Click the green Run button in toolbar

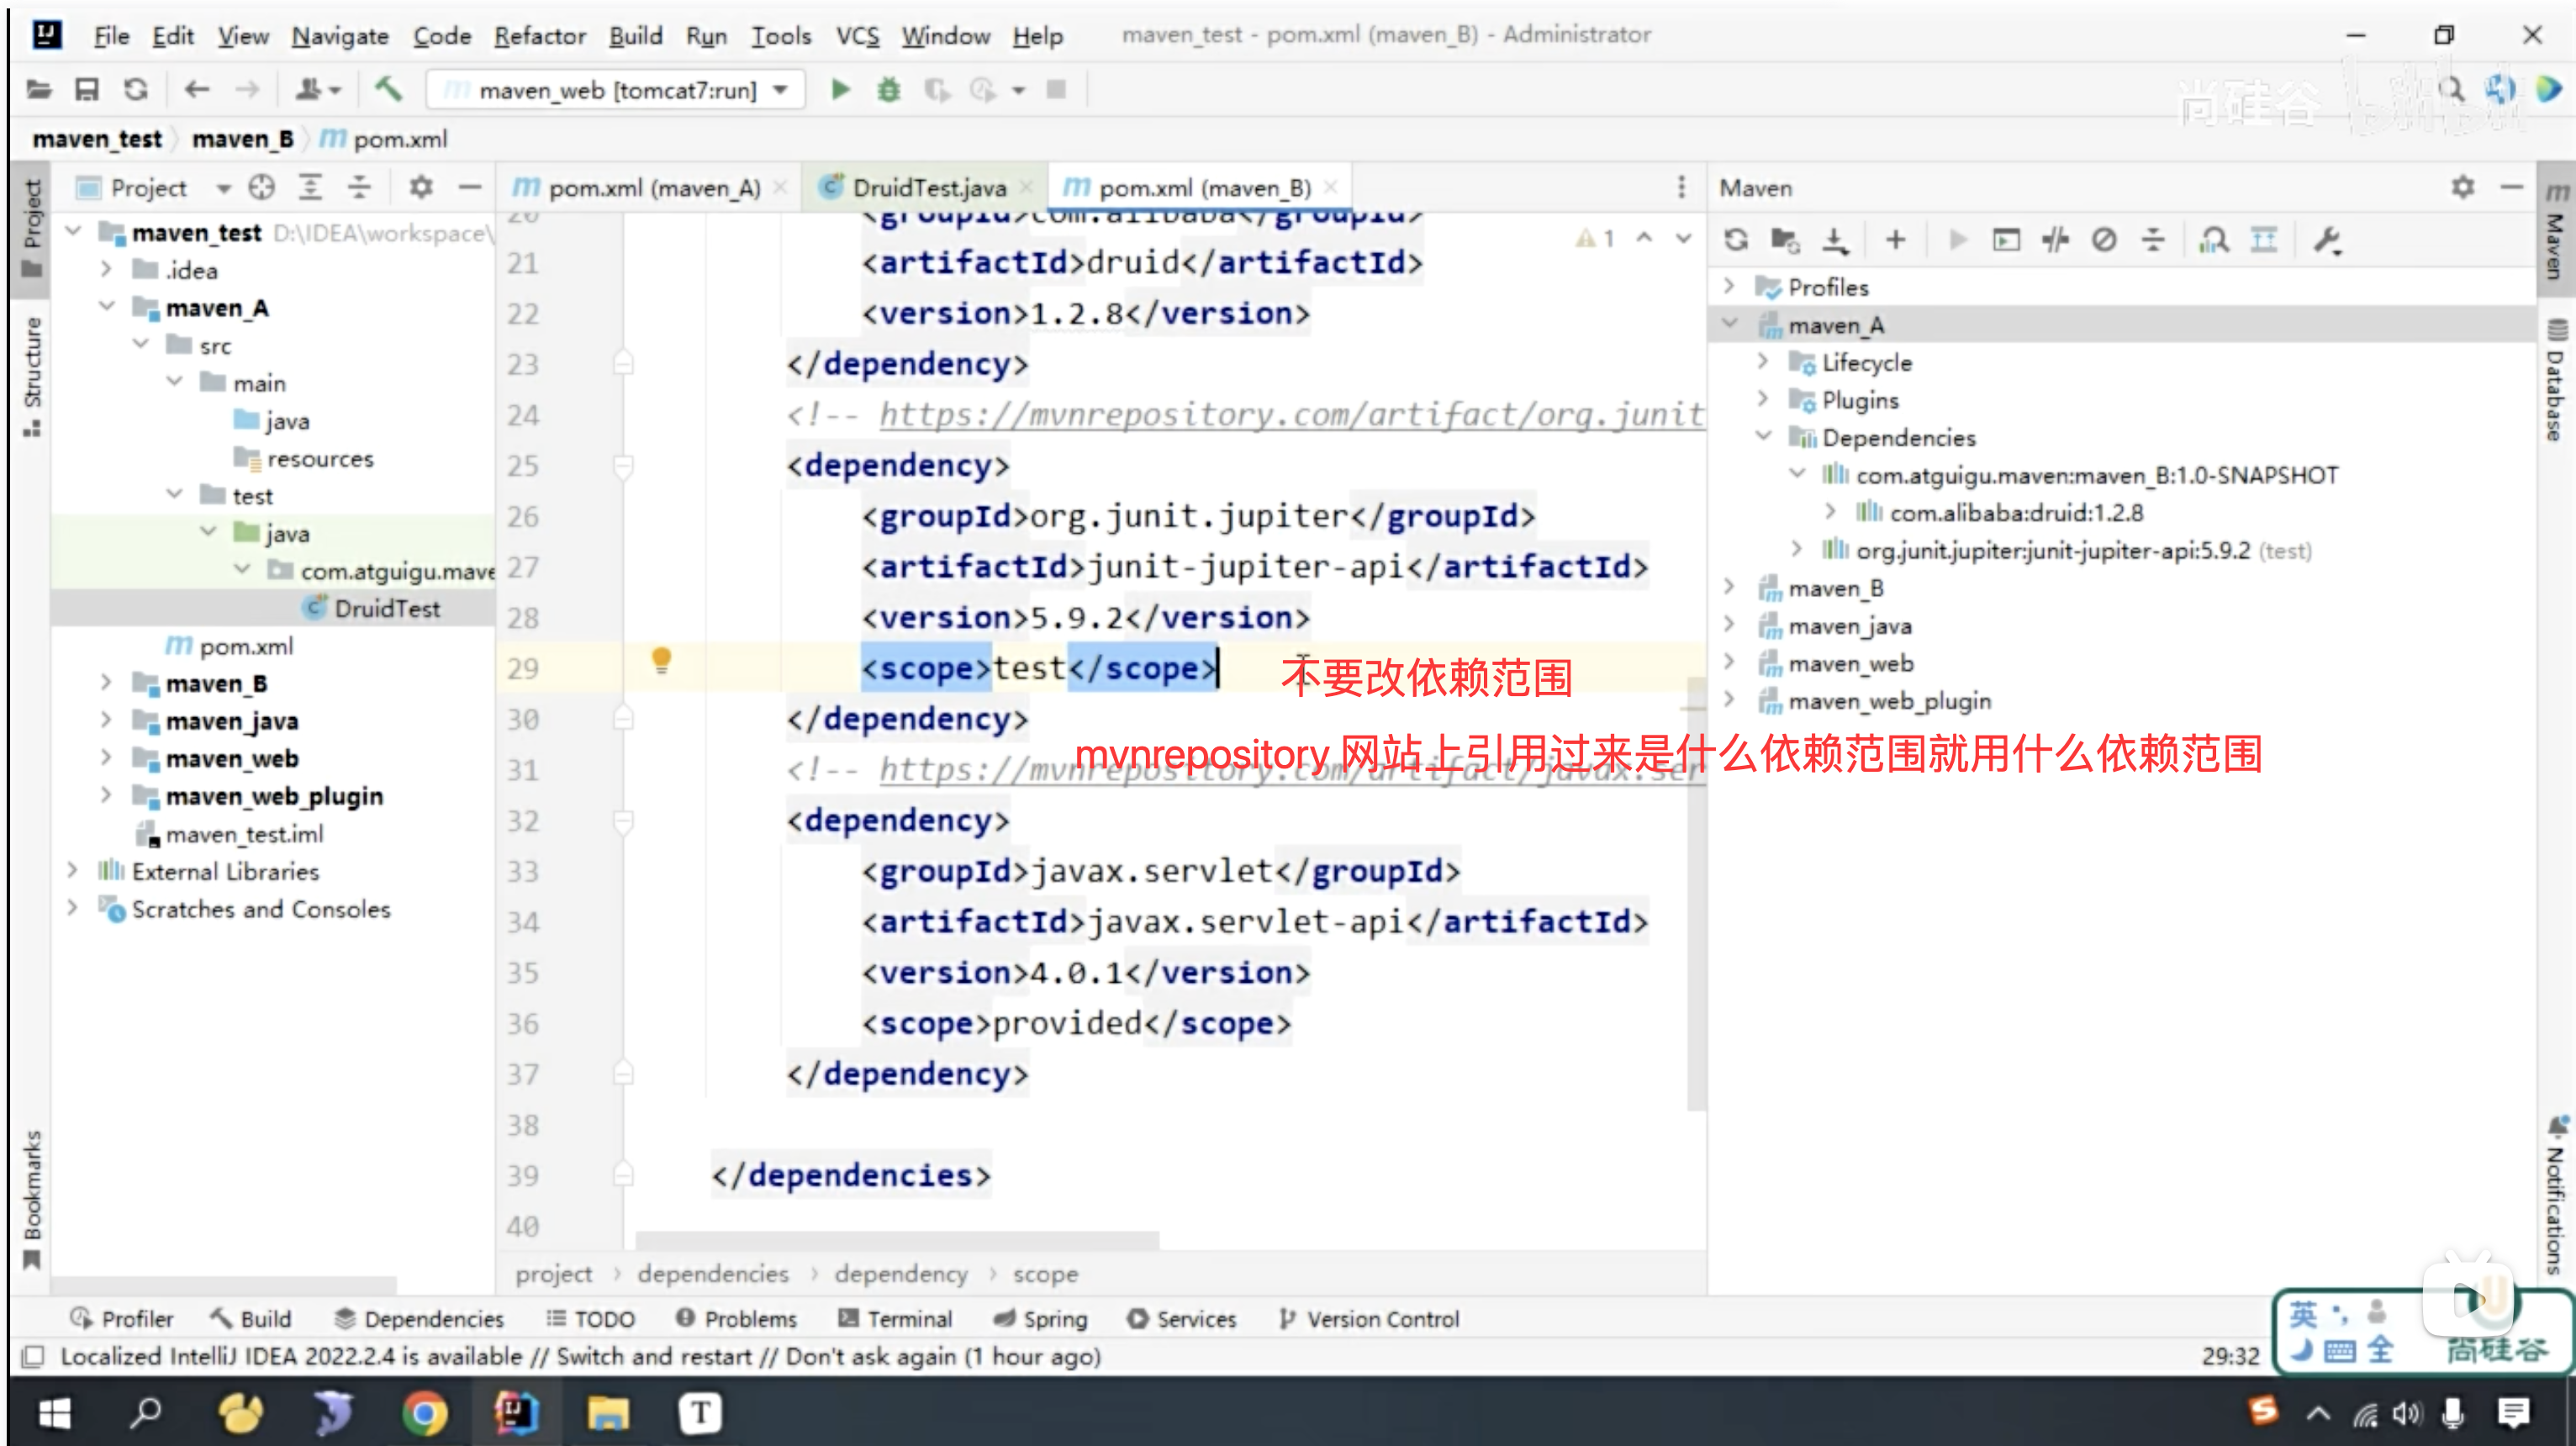[x=840, y=90]
